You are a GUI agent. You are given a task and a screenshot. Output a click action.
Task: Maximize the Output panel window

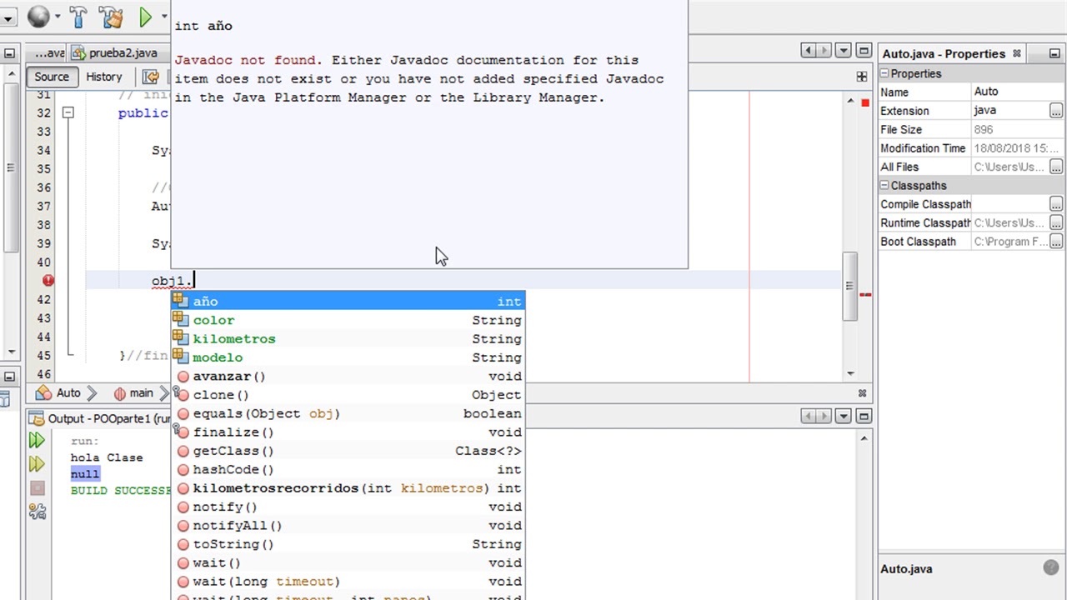click(864, 416)
